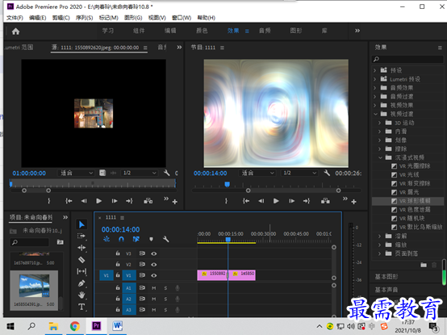Open the 编辑(E) menu
The height and width of the screenshot is (335, 447).
(38, 18)
